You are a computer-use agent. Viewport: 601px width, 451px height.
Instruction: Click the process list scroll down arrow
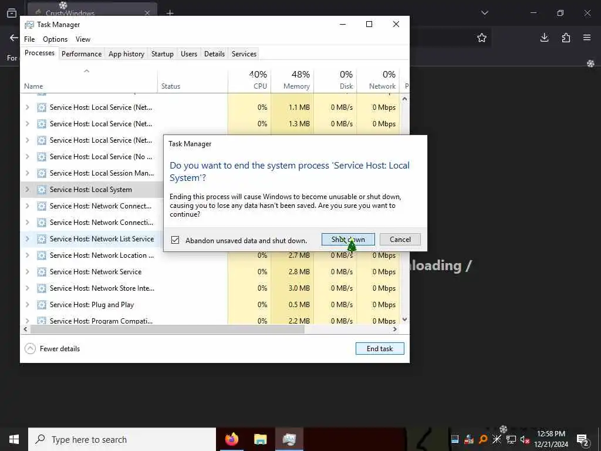(405, 319)
